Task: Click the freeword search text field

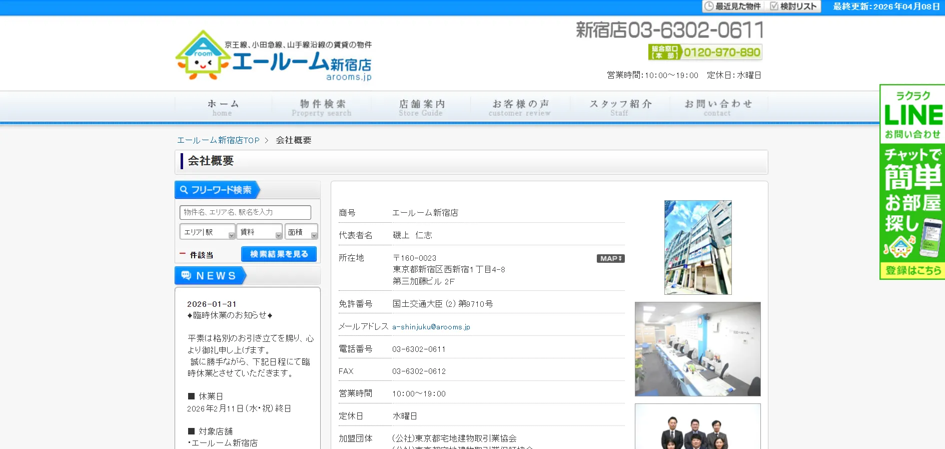Action: click(245, 212)
